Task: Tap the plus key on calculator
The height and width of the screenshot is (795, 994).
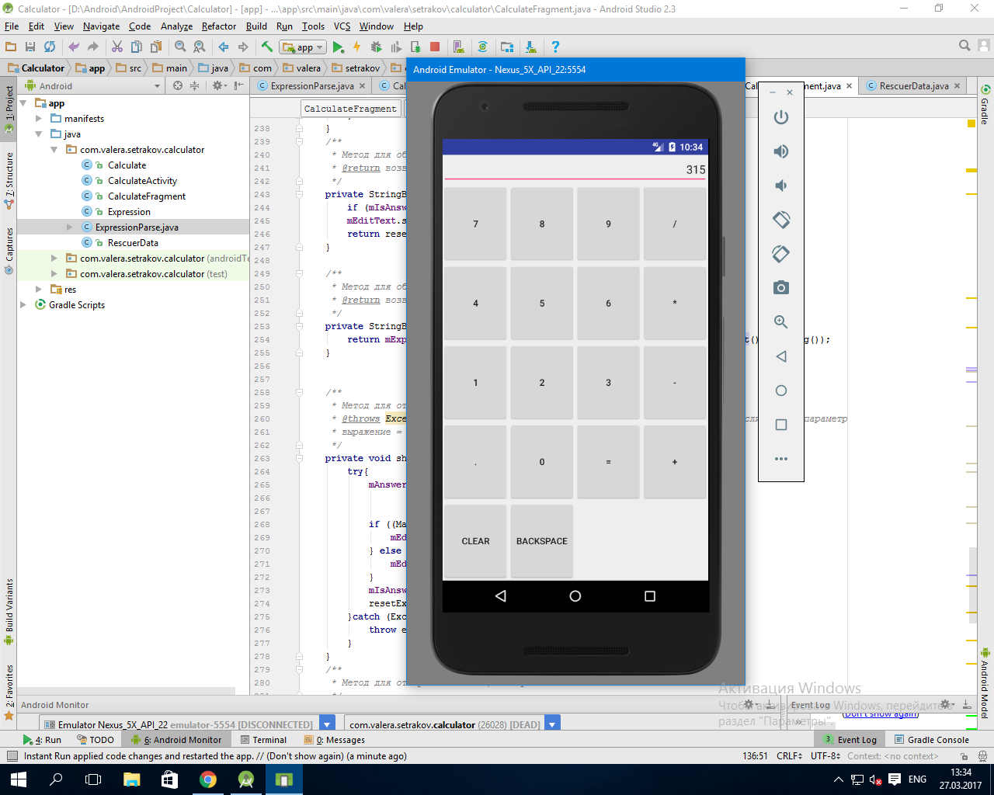Action: coord(675,462)
